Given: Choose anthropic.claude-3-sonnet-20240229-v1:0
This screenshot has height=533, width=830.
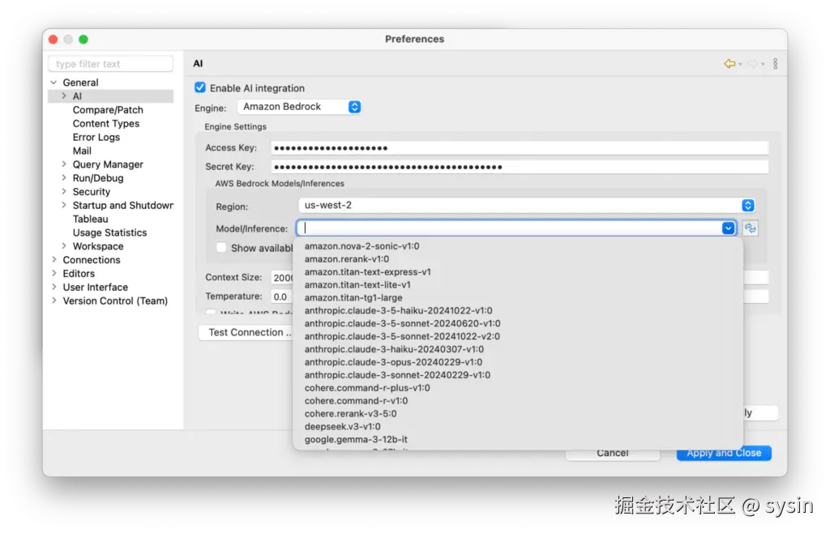Looking at the screenshot, I should coord(397,375).
